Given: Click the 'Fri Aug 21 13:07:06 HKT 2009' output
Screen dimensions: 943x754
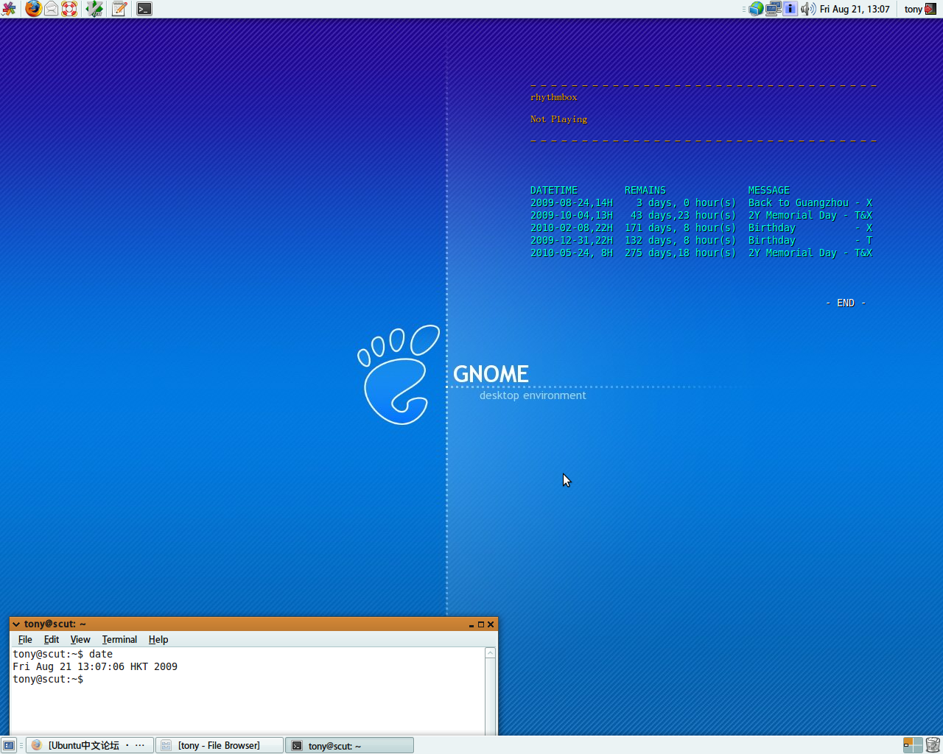Looking at the screenshot, I should point(95,666).
